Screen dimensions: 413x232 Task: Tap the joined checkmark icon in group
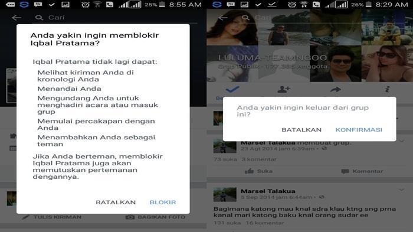232,89
